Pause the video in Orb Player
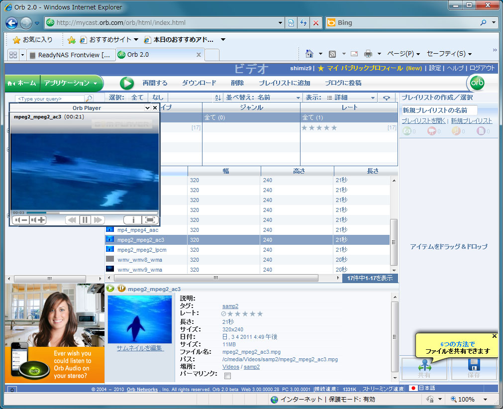This screenshot has width=503, height=409. point(85,219)
